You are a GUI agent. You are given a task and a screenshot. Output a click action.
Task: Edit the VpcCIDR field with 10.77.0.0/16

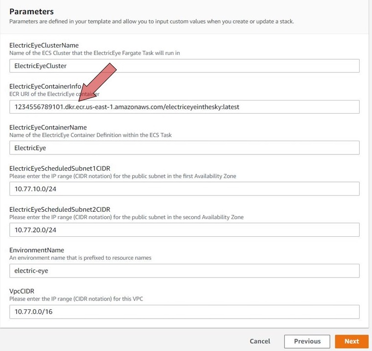[x=185, y=312]
